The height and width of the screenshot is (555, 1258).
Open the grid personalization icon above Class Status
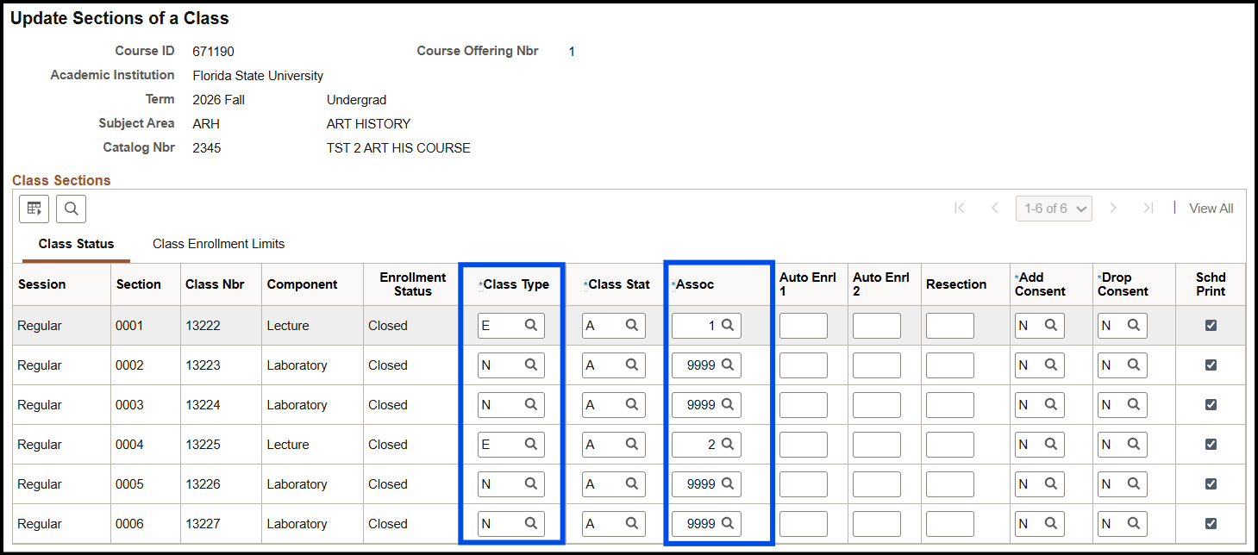pos(34,208)
